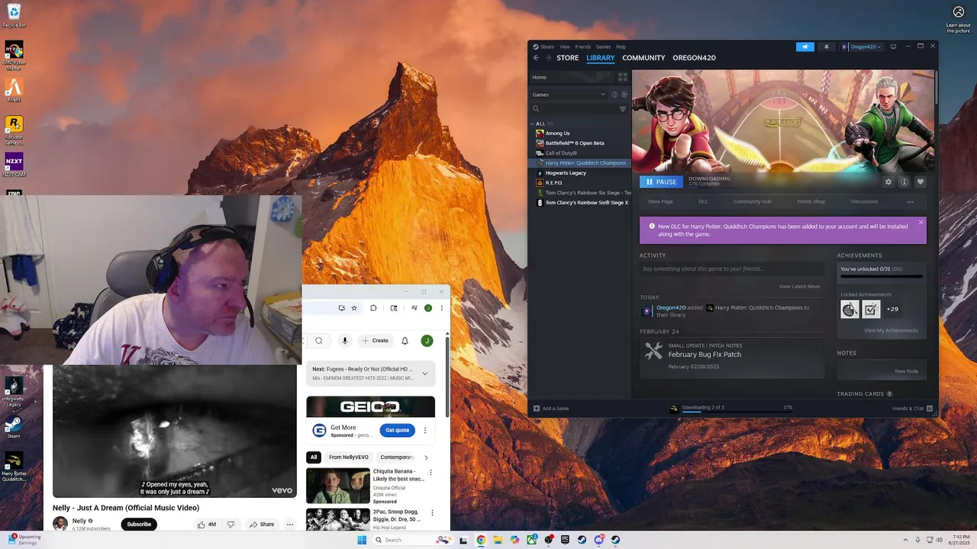977x549 pixels.
Task: Click Steam's announcements megaphone icon
Action: point(805,47)
